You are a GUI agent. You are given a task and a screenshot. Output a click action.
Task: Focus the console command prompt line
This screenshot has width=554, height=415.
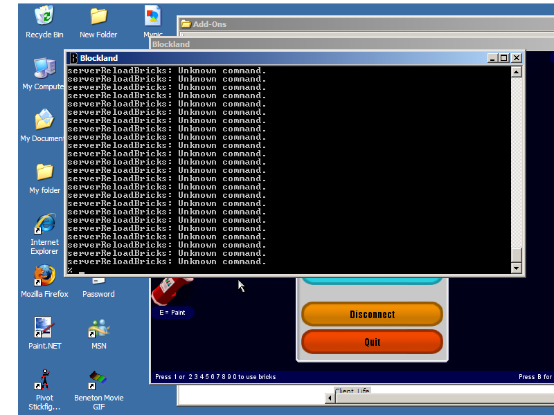pyautogui.click(x=289, y=270)
